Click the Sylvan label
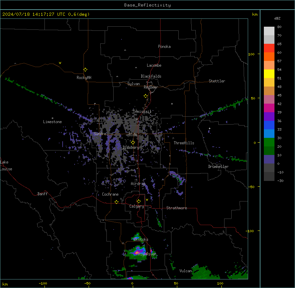This screenshot has height=288, width=295. click(133, 84)
